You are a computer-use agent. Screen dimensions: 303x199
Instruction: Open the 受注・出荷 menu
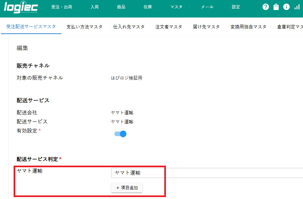(62, 6)
